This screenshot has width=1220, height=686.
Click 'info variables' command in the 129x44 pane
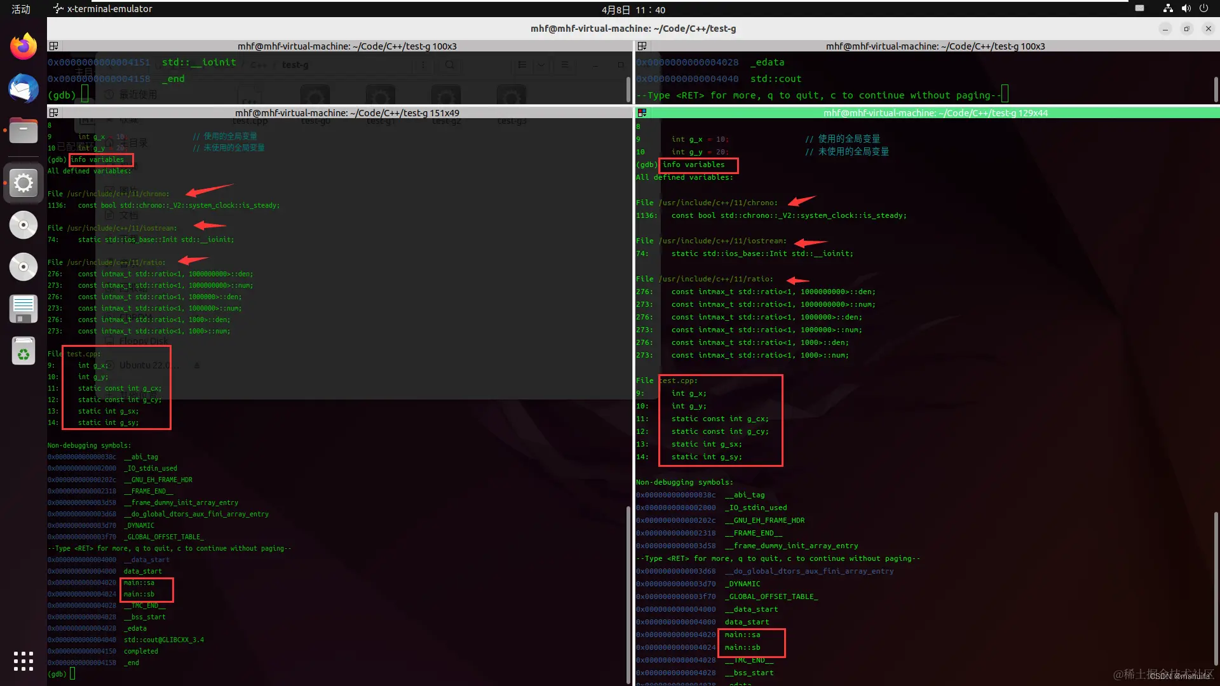coord(693,165)
